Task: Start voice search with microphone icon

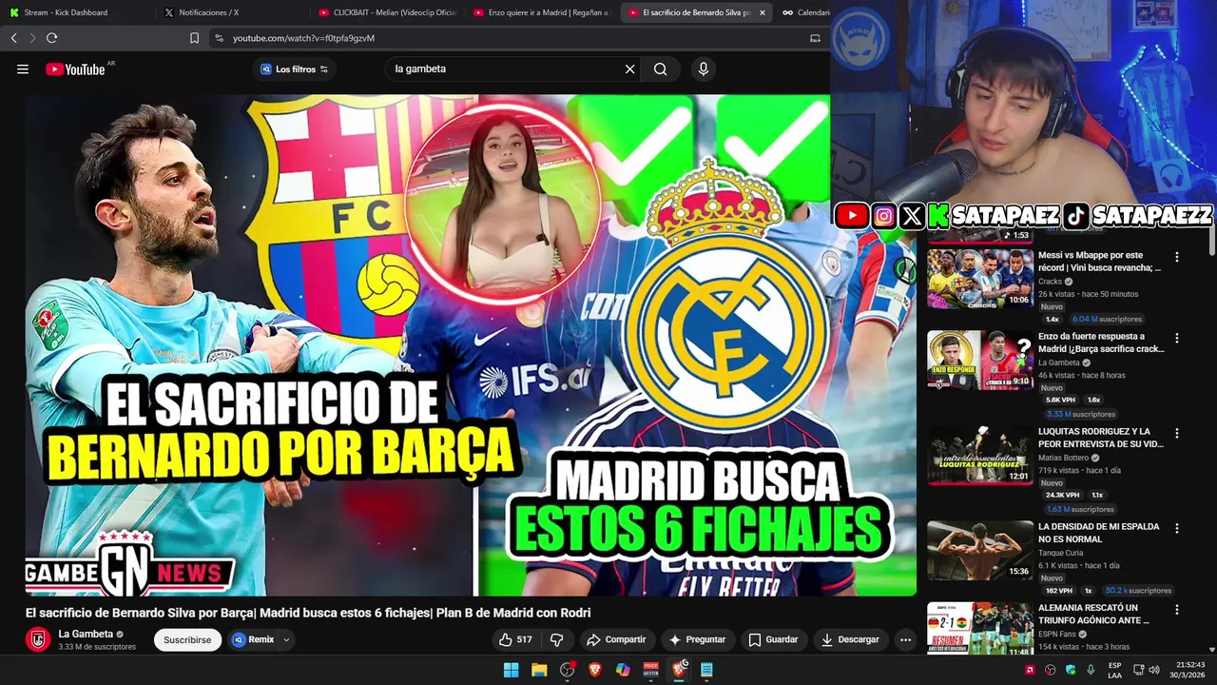Action: tap(704, 68)
